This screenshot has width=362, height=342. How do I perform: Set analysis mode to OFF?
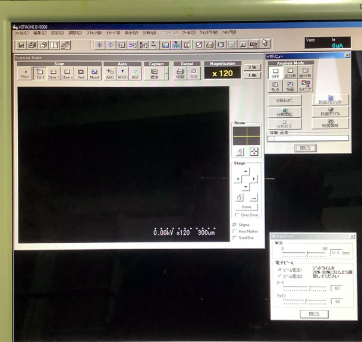click(275, 73)
